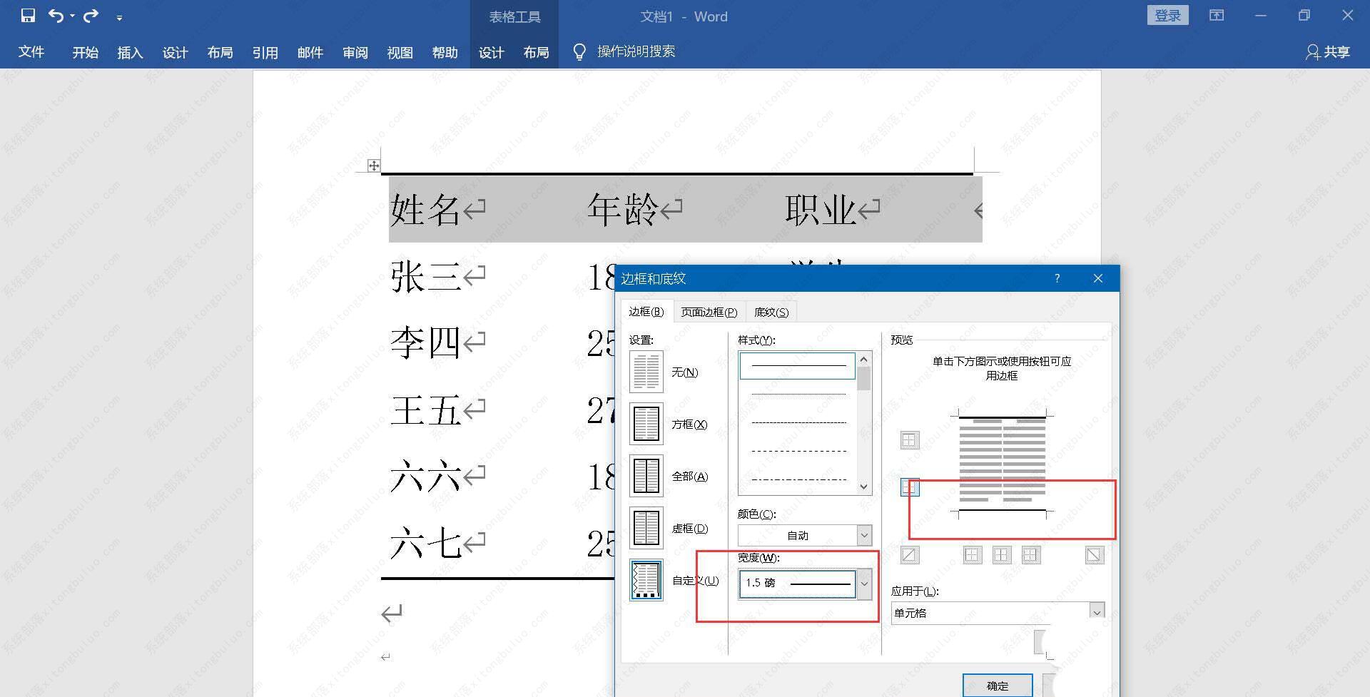The image size is (1370, 697).
Task: Toggle the top border button in preview
Action: [x=909, y=440]
